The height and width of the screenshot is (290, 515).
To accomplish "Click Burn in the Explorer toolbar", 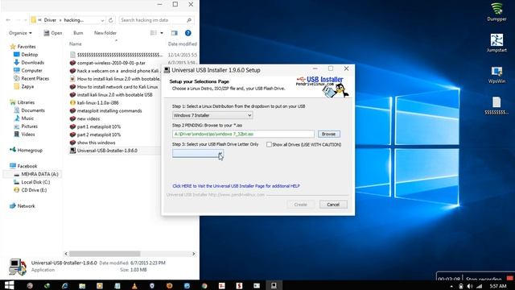I will (78, 33).
